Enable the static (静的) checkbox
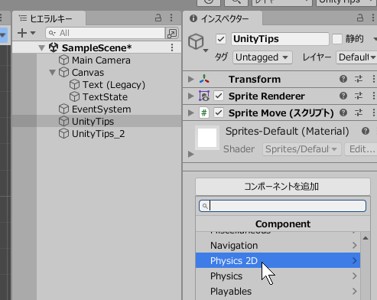Image resolution: width=377 pixels, height=300 pixels. click(337, 39)
